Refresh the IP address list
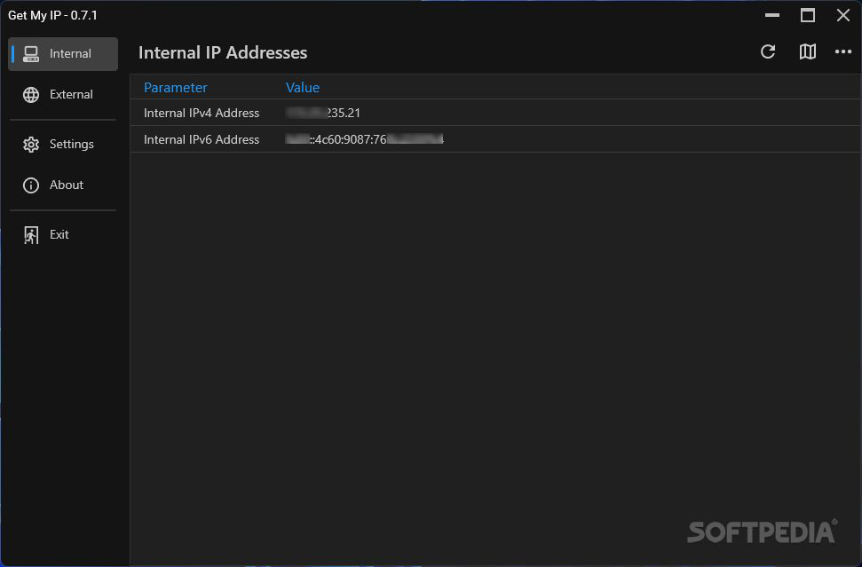This screenshot has width=862, height=567. pyautogui.click(x=768, y=51)
